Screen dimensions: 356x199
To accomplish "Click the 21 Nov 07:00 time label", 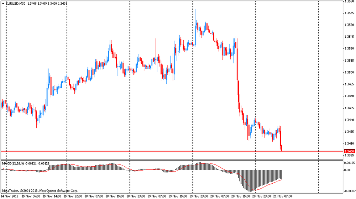I will point(283,196).
